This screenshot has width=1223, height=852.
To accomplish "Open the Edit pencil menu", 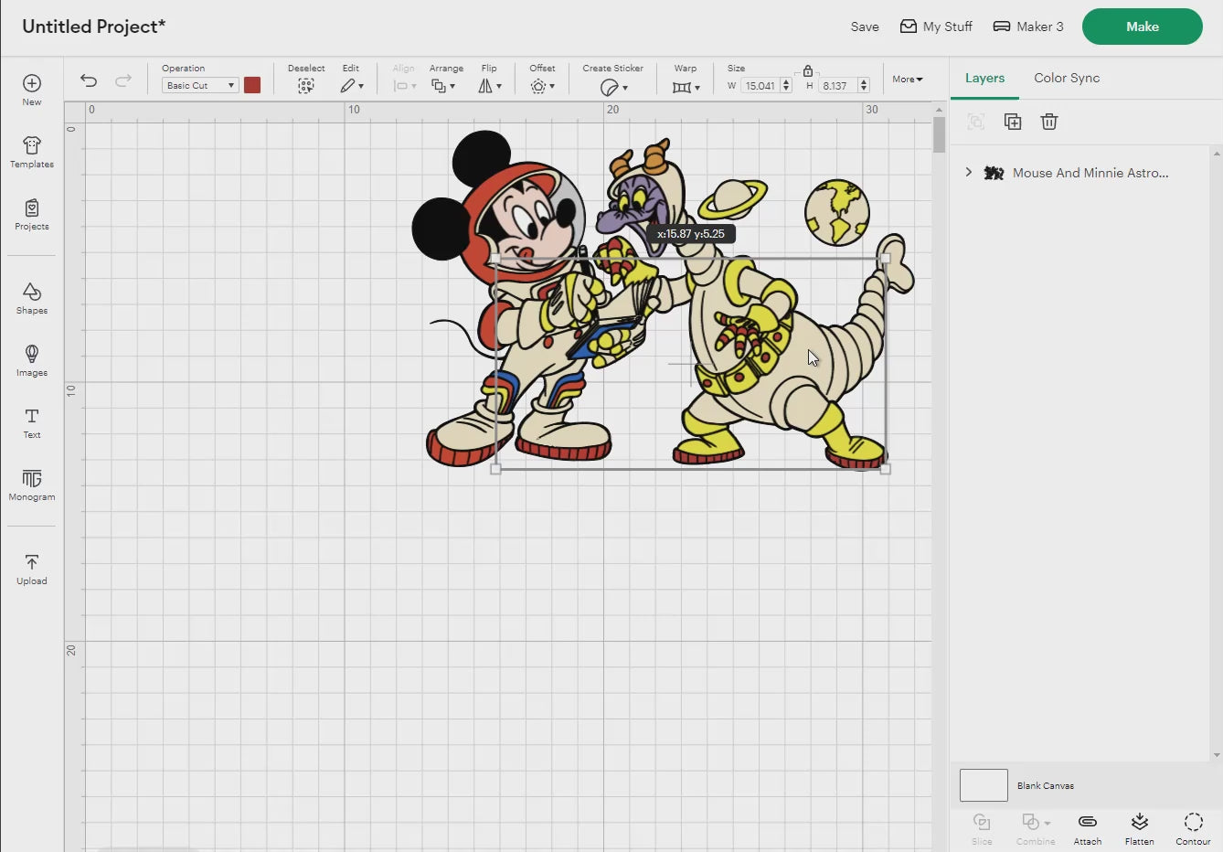I will [x=352, y=85].
